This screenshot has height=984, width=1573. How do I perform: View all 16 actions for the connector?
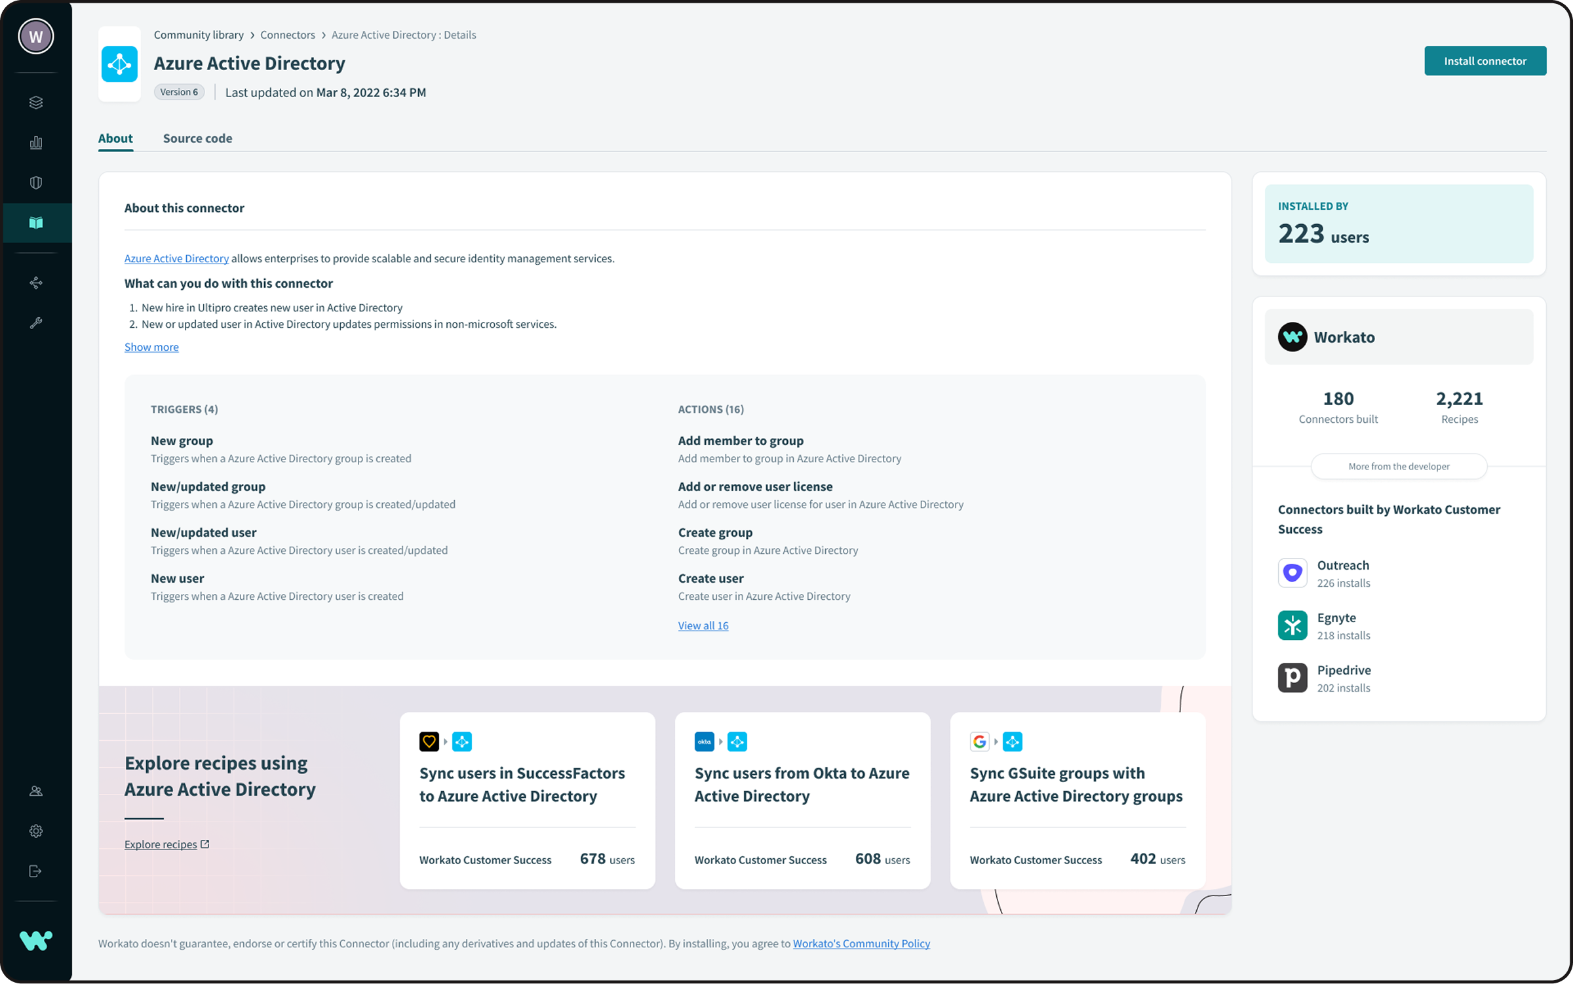pyautogui.click(x=703, y=625)
